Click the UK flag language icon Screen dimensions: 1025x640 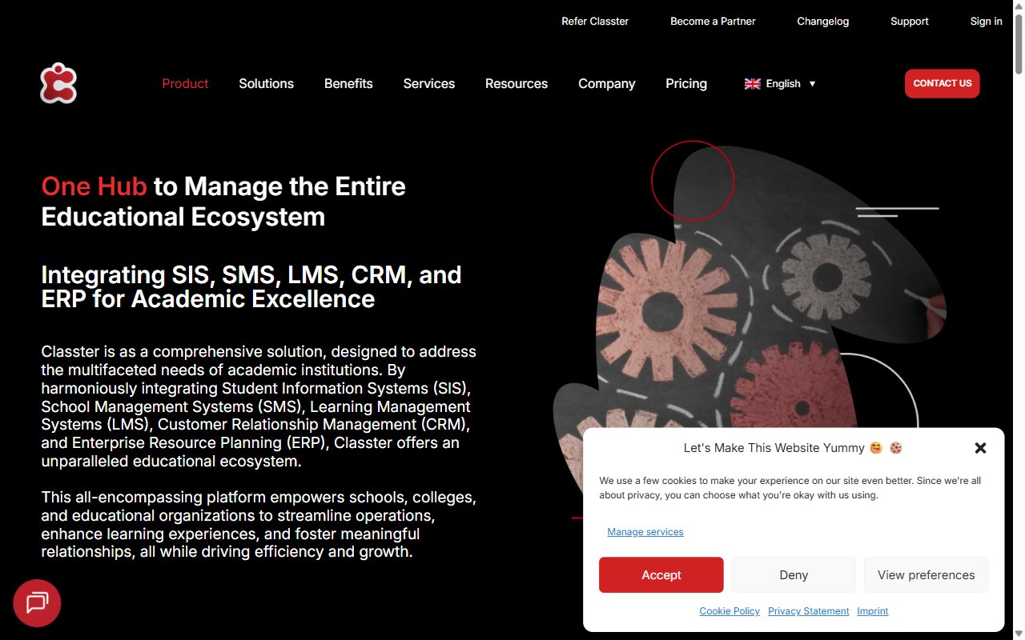pos(752,83)
